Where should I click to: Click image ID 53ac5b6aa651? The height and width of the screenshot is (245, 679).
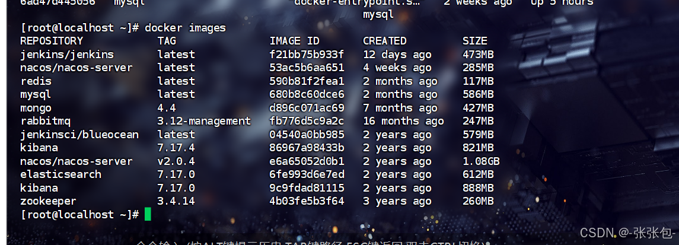pyautogui.click(x=307, y=68)
